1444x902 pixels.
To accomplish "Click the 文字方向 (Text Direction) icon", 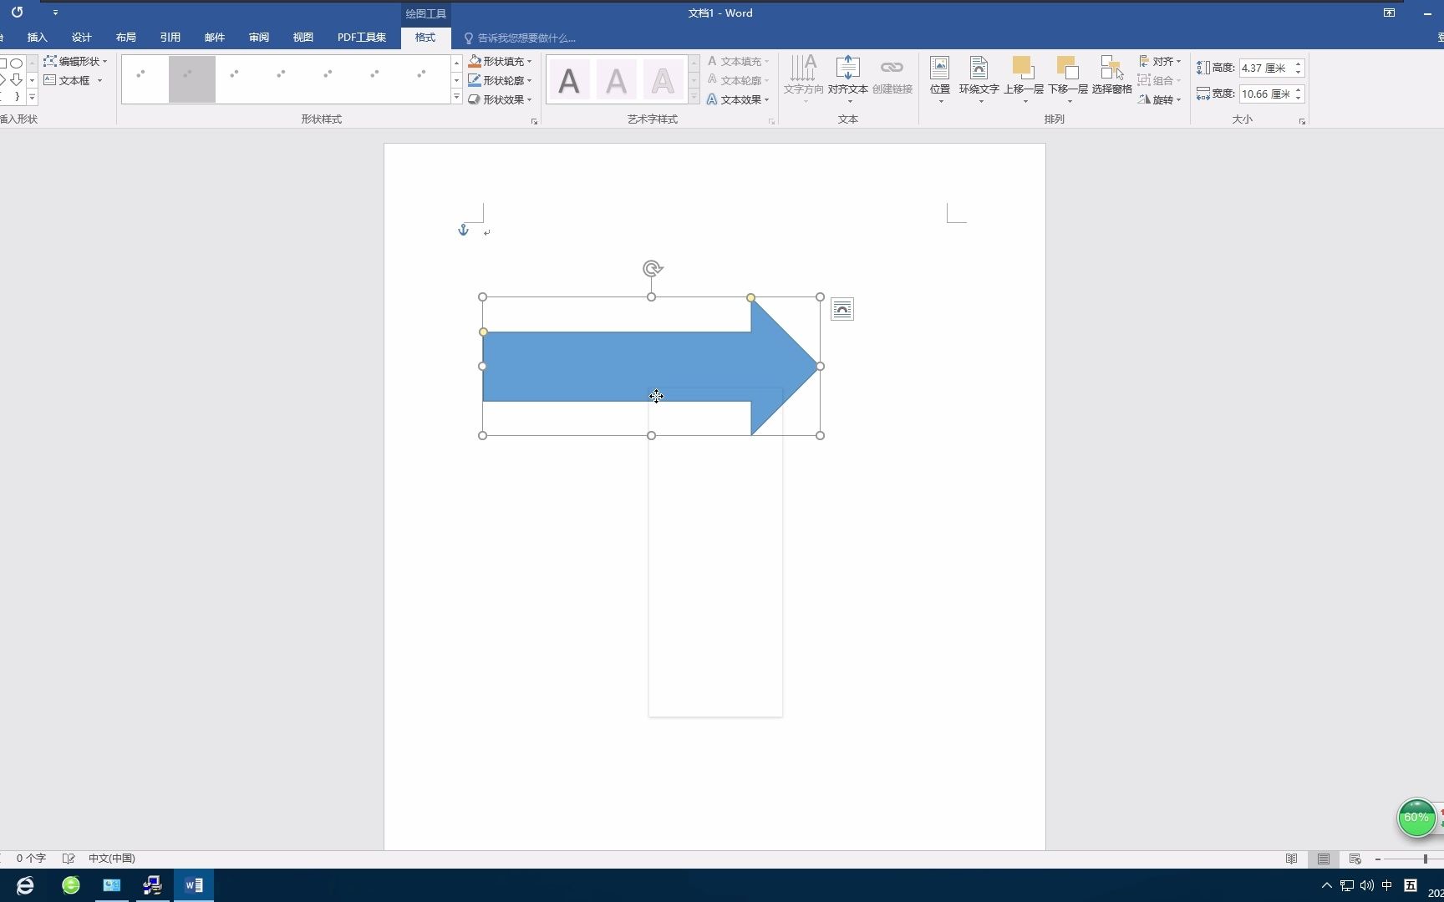I will pyautogui.click(x=803, y=68).
